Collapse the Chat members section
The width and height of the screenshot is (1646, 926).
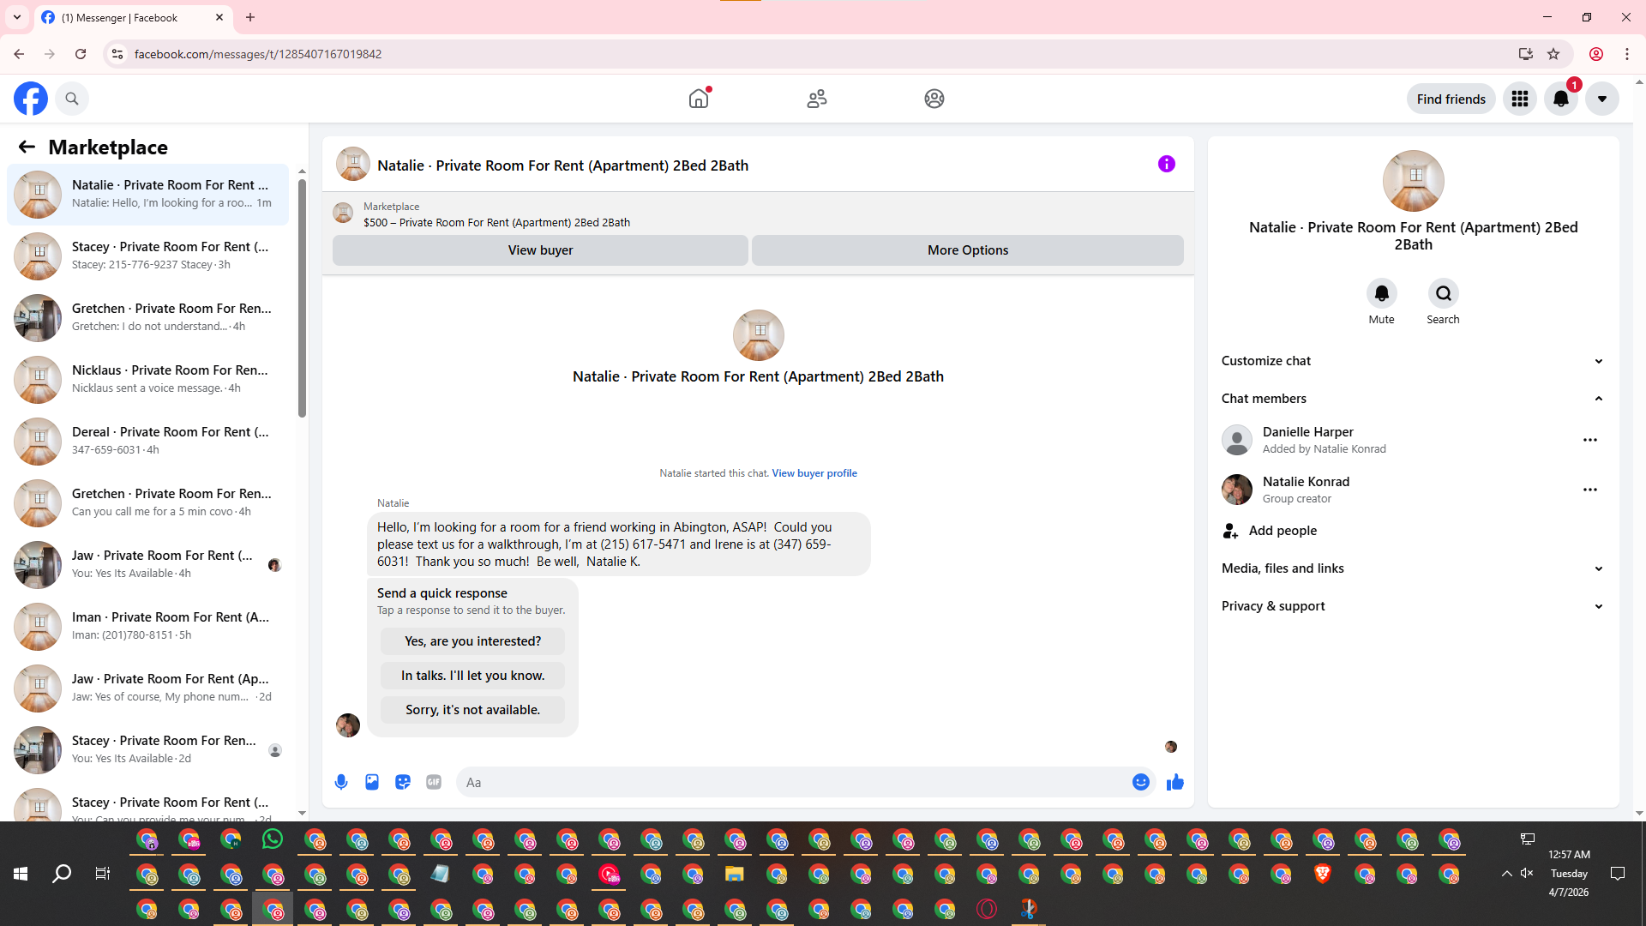1413,398
